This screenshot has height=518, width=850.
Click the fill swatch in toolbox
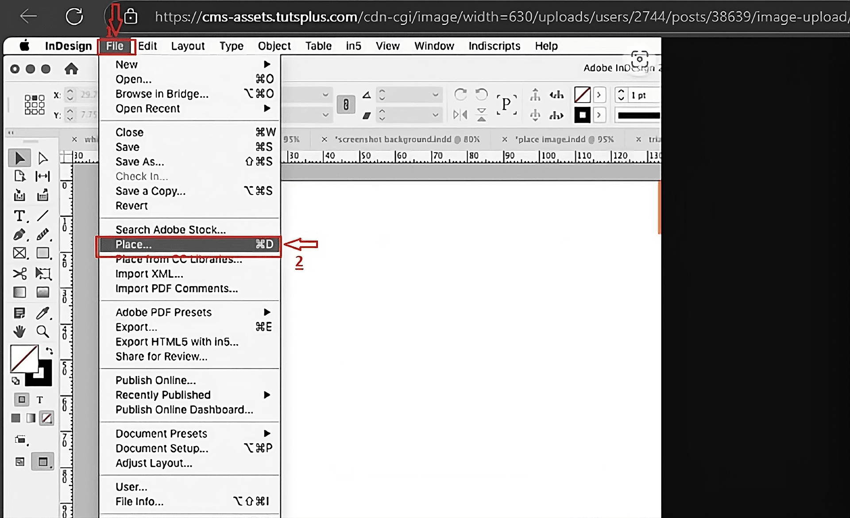point(24,358)
